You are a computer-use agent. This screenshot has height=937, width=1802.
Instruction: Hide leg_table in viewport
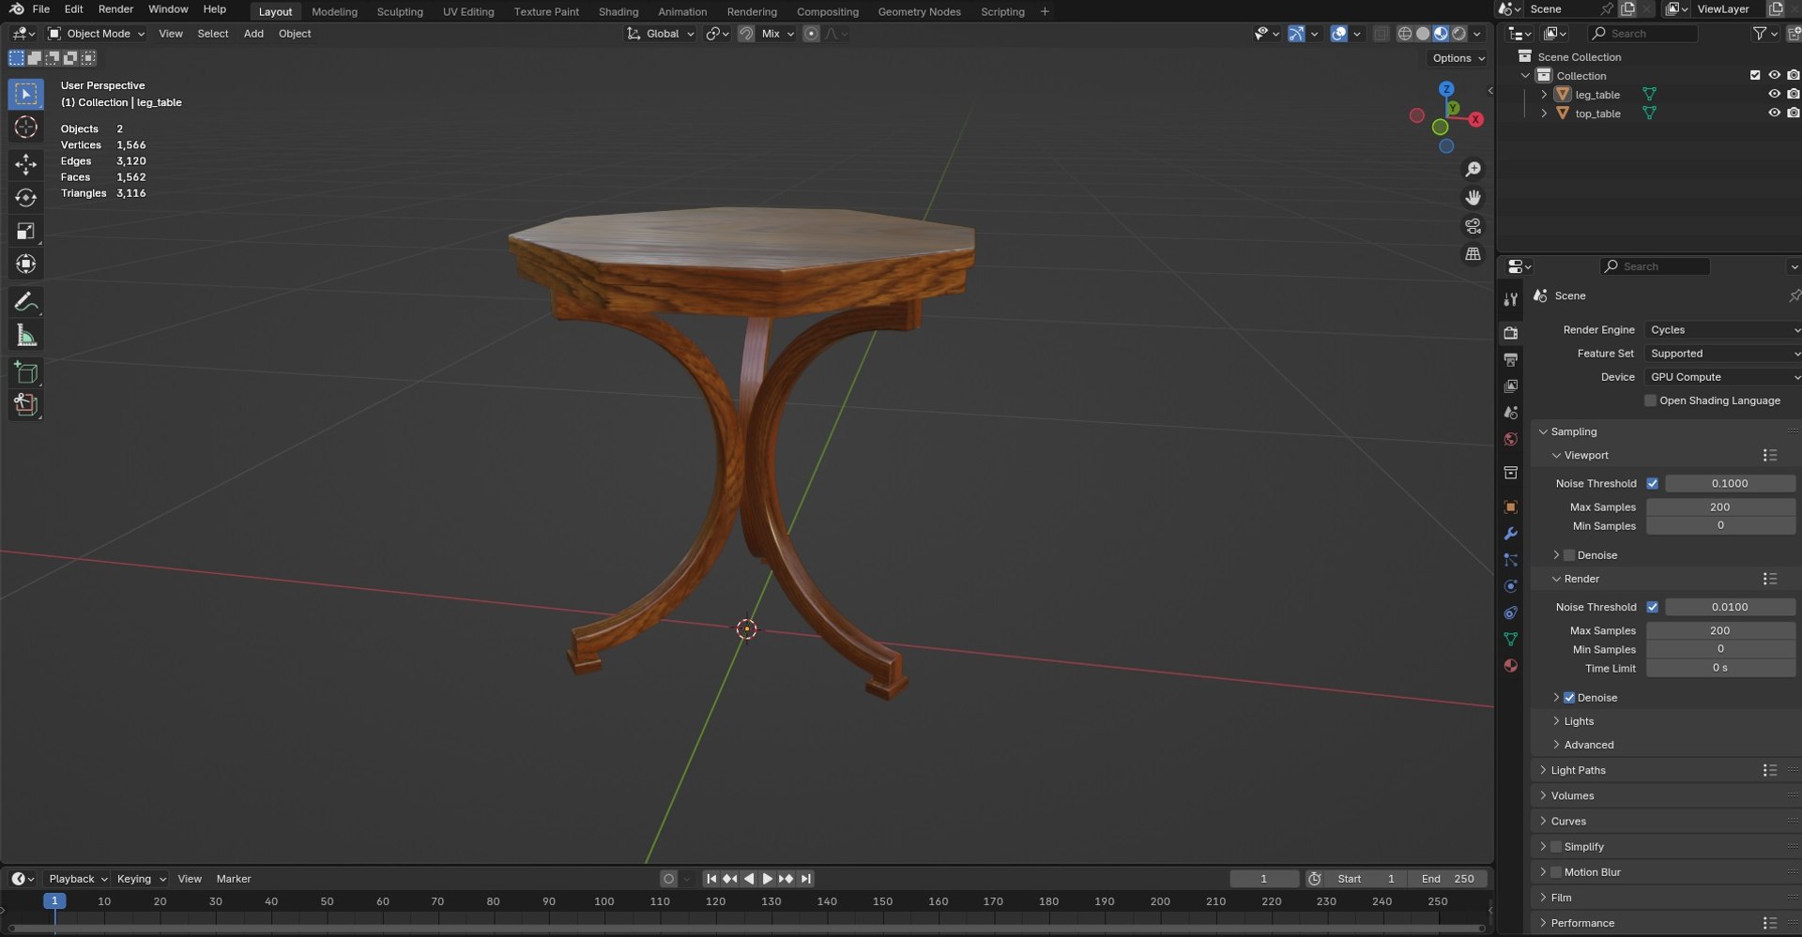(1774, 95)
